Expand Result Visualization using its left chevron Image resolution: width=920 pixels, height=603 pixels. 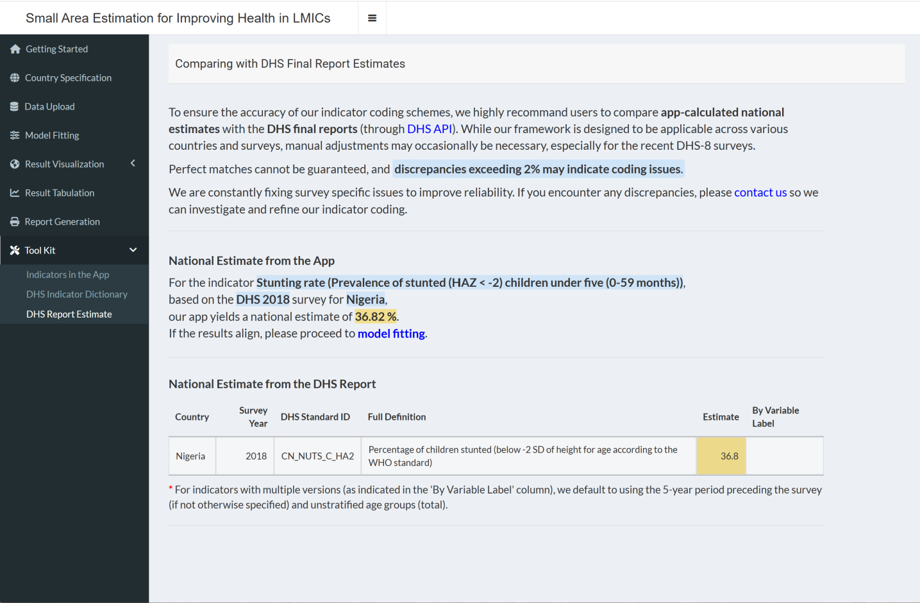[x=133, y=164]
